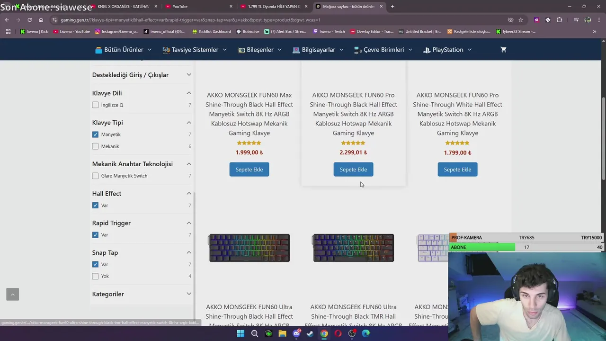Open taskbar Search
606x341 pixels.
254,333
